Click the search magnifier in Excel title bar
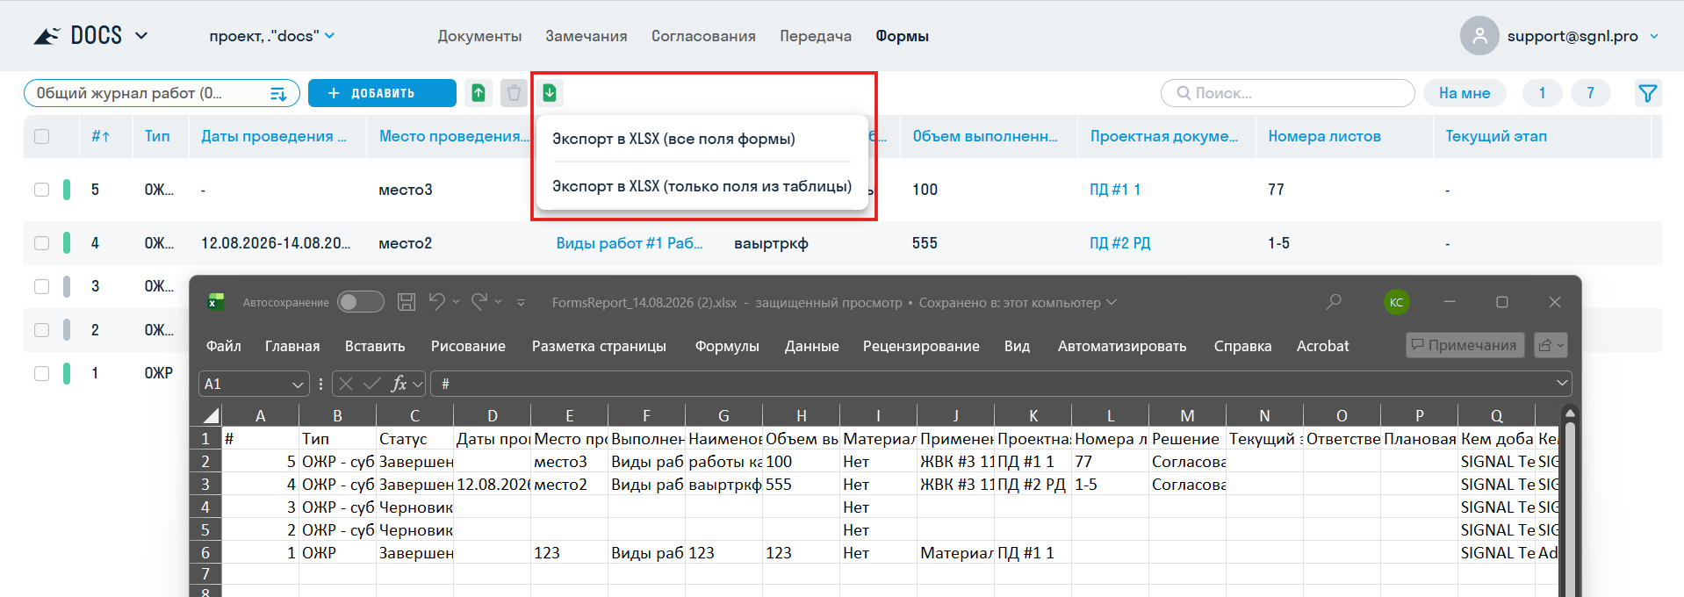This screenshot has width=1684, height=597. 1334,302
